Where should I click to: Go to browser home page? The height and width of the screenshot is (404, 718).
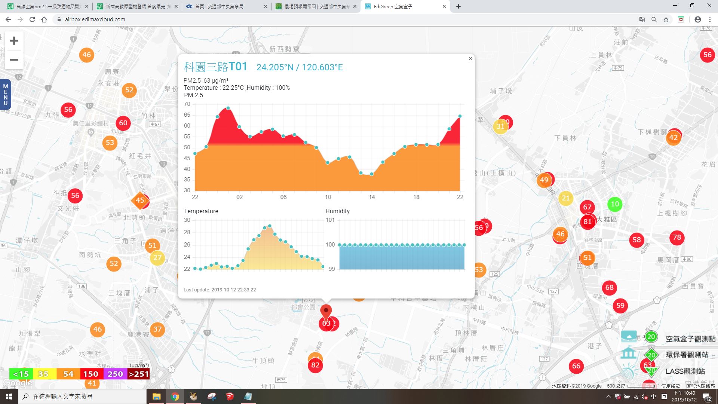tap(44, 19)
